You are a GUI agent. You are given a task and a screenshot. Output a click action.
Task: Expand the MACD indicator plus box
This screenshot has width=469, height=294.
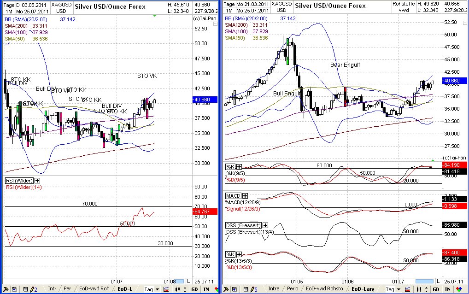[245, 196]
